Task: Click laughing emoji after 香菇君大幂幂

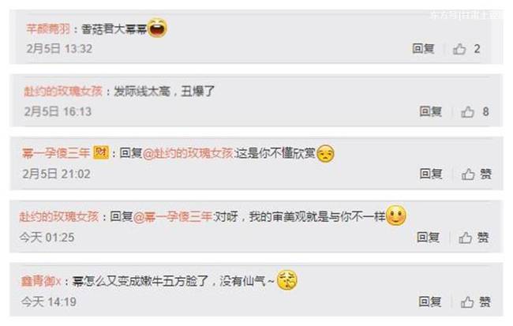Action: (x=157, y=28)
